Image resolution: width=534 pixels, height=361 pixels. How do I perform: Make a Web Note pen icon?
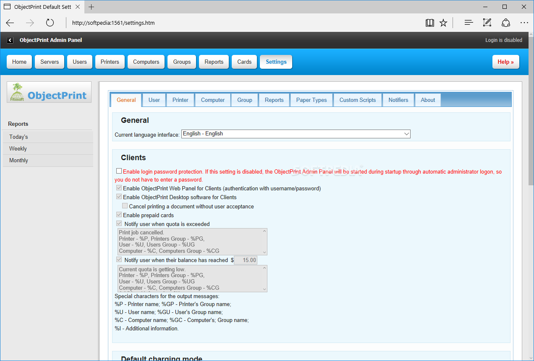487,23
